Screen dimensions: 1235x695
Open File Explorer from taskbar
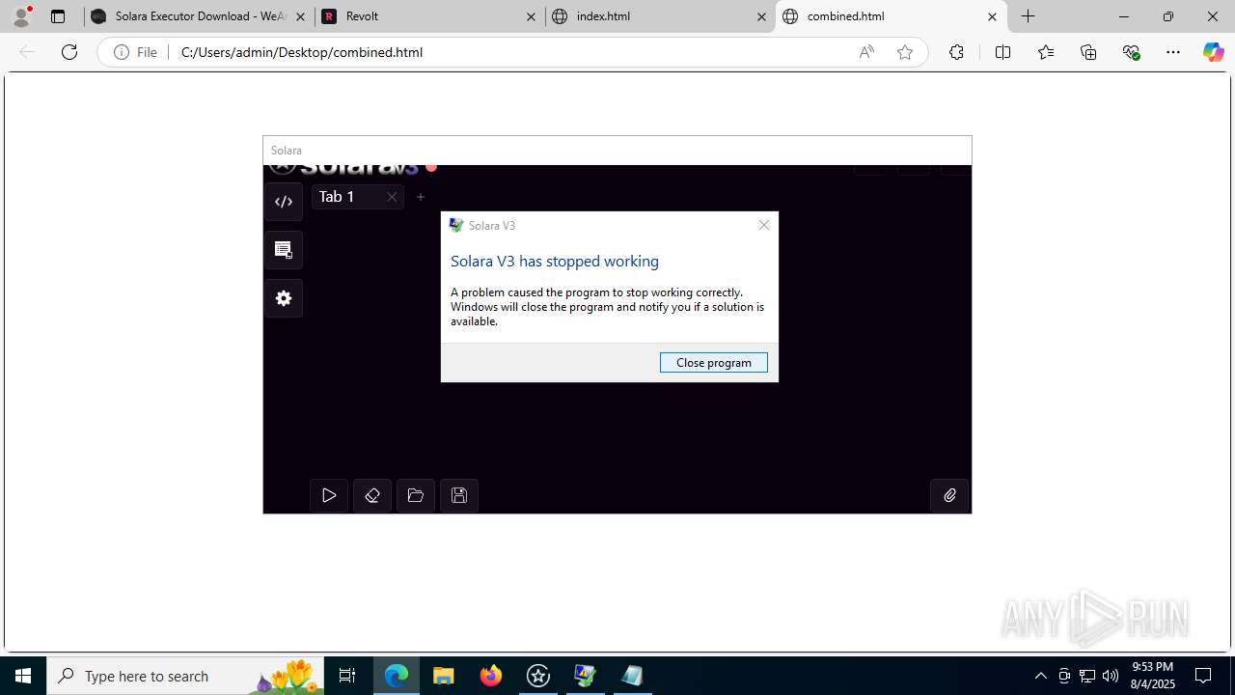click(x=444, y=676)
